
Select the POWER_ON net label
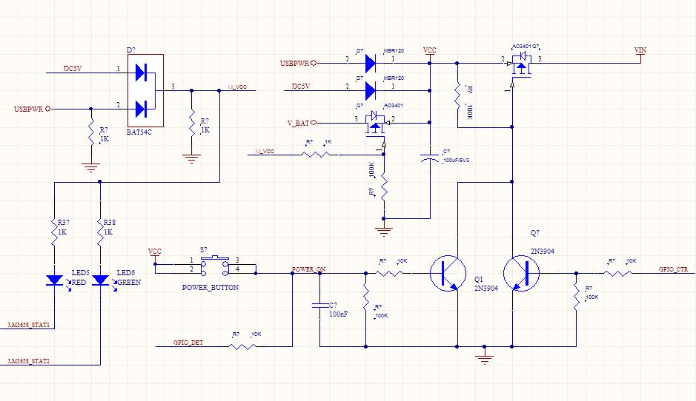(308, 269)
